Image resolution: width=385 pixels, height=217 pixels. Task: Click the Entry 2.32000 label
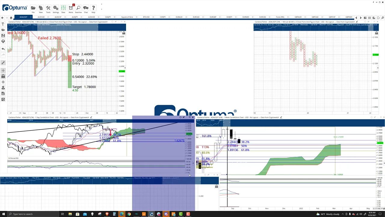[x=83, y=64]
